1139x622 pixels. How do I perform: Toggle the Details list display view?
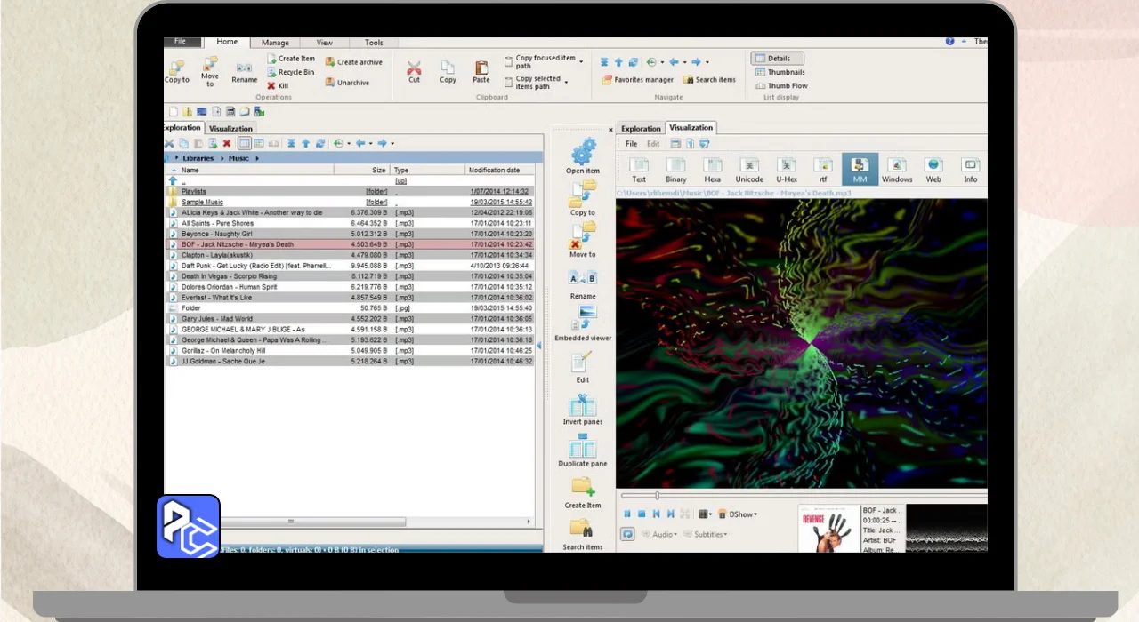point(778,59)
